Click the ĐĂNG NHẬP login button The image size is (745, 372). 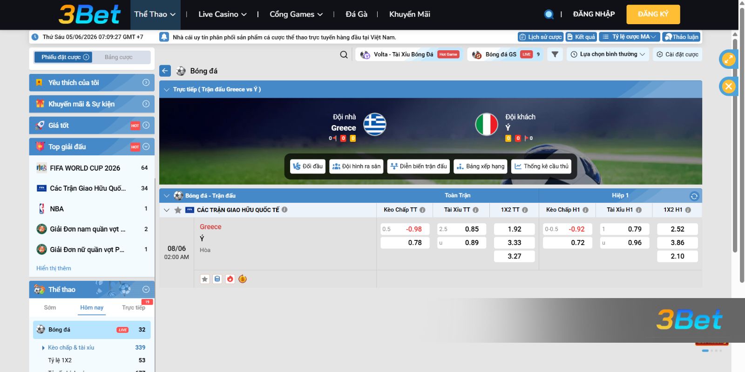(x=594, y=14)
